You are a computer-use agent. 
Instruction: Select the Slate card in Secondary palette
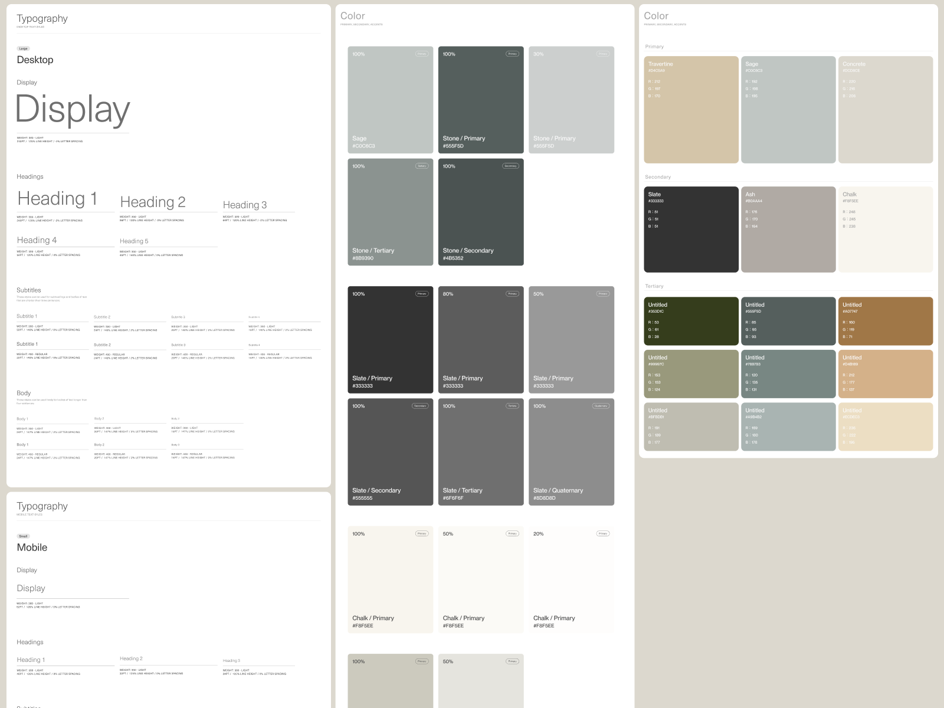coord(691,230)
